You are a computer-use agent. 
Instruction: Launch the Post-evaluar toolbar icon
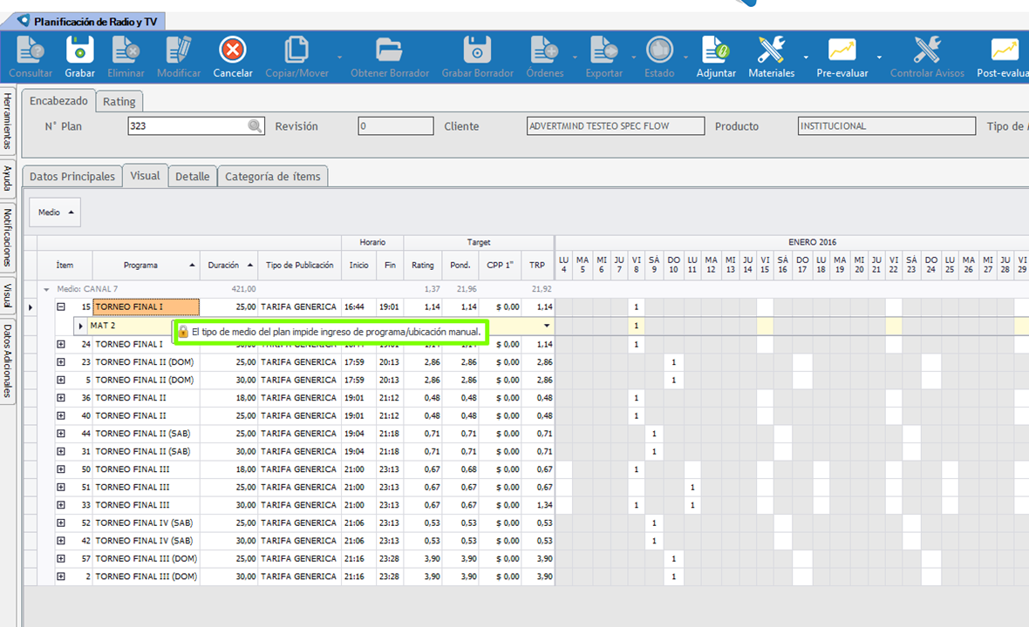click(1004, 51)
